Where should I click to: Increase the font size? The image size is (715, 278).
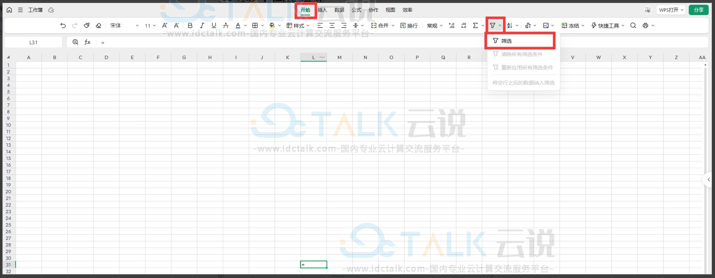[165, 26]
